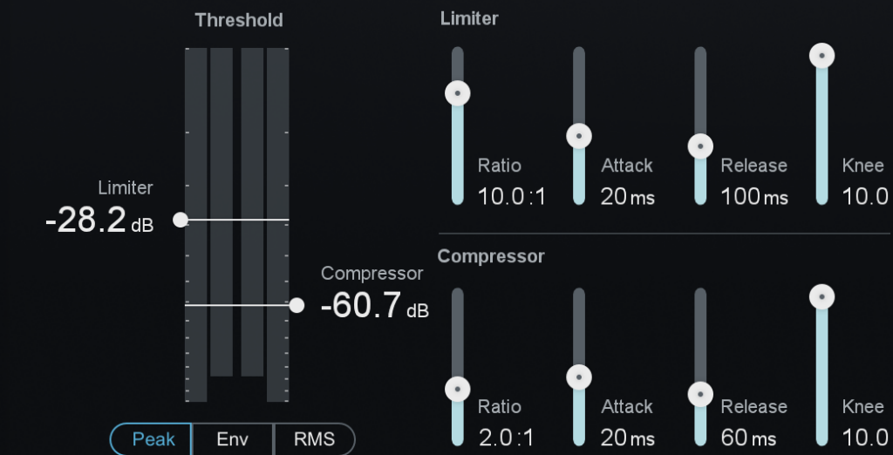893x455 pixels.
Task: Click the Compressor ratio value 2.0:1
Action: 505,437
